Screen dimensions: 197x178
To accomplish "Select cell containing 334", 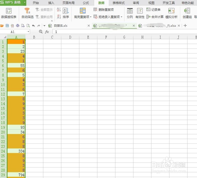I will coord(16,151).
